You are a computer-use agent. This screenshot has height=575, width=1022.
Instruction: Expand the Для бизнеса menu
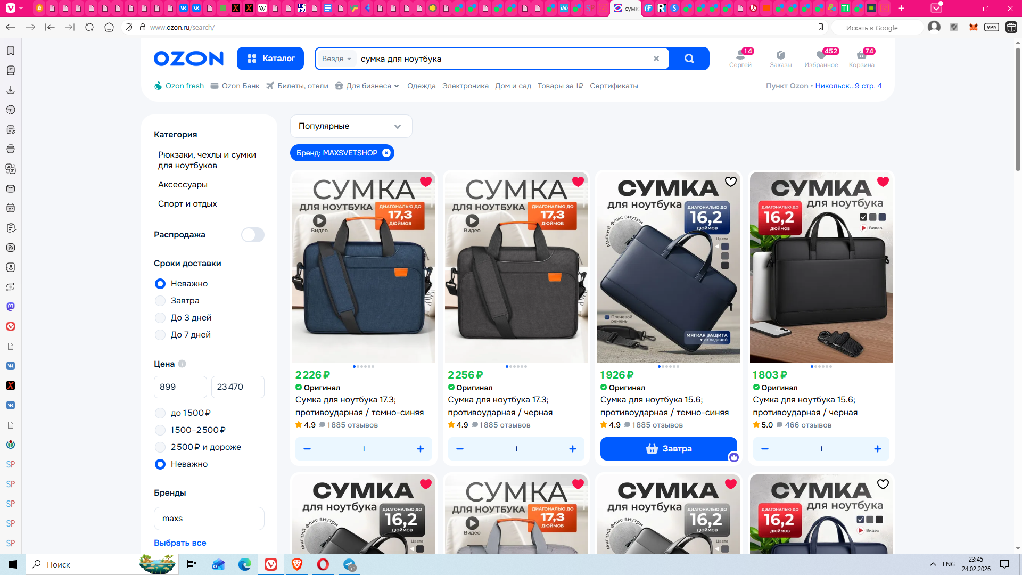click(368, 86)
